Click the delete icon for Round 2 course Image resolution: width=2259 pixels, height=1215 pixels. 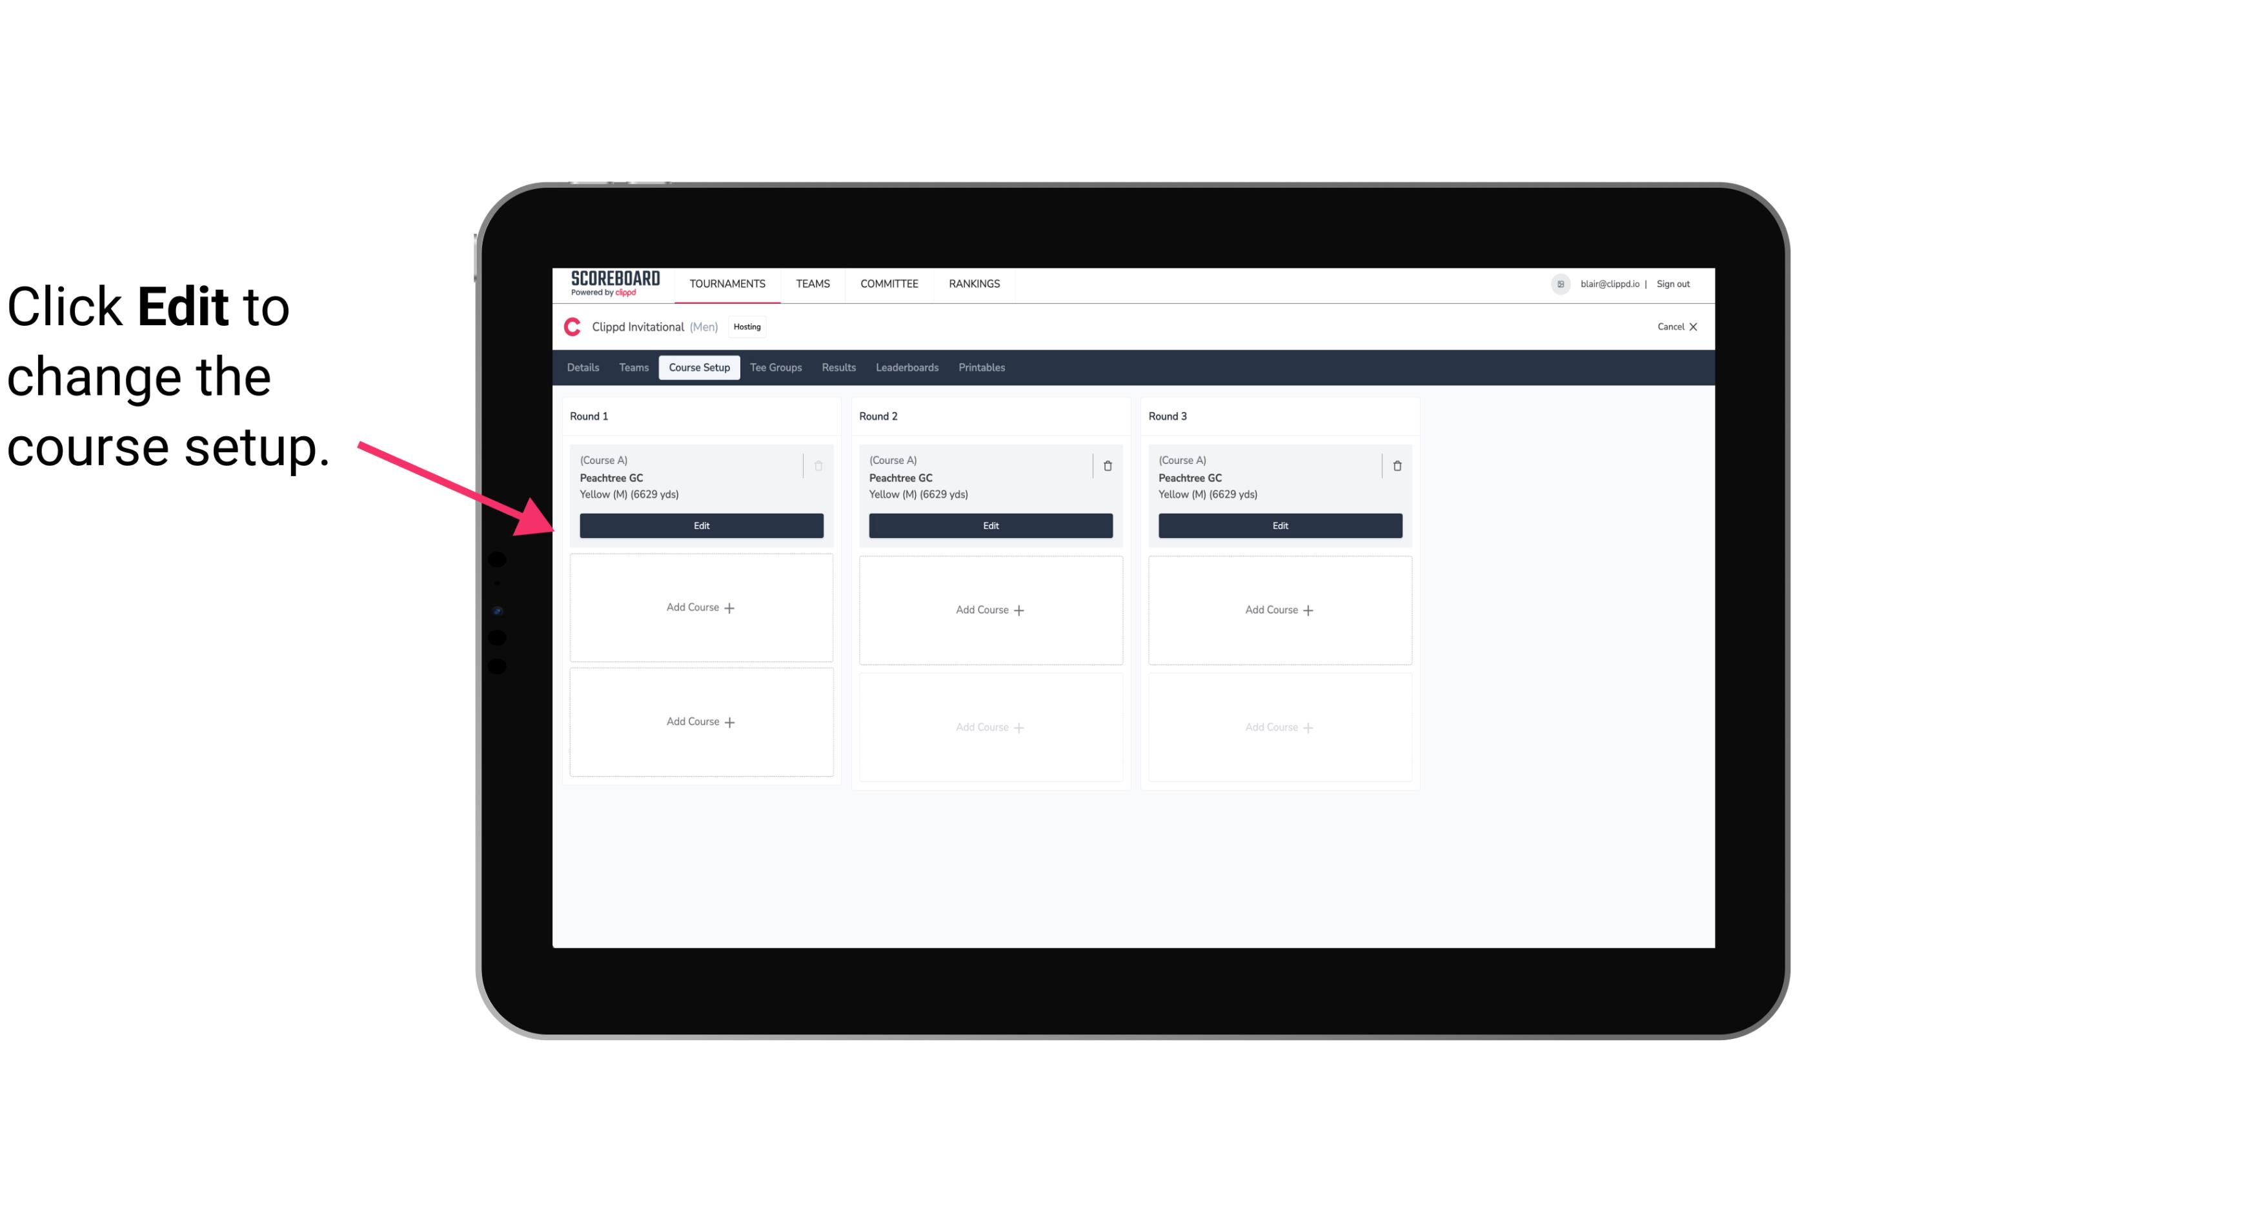(x=1107, y=465)
